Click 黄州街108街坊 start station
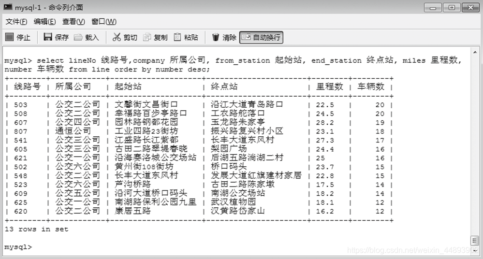 pos(144,167)
